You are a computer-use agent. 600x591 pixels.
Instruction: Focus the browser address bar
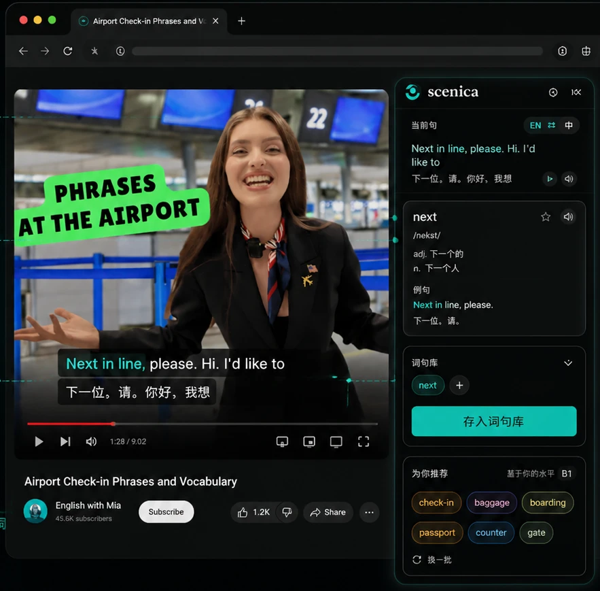pos(338,51)
